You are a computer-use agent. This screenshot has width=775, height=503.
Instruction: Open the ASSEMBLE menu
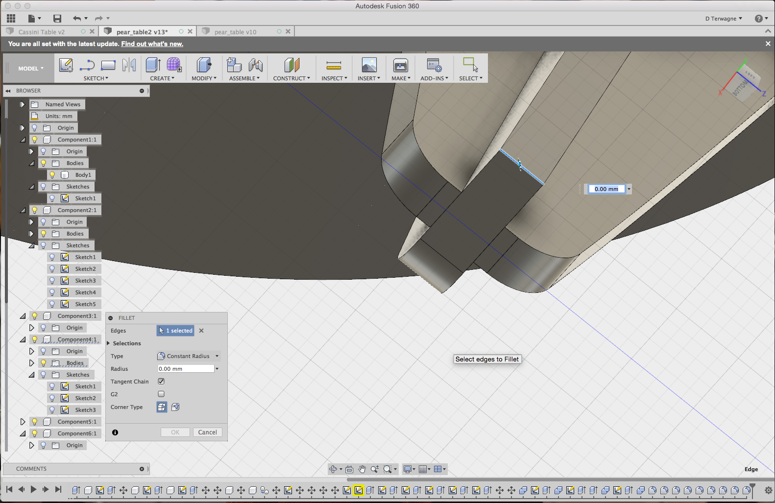(x=244, y=78)
